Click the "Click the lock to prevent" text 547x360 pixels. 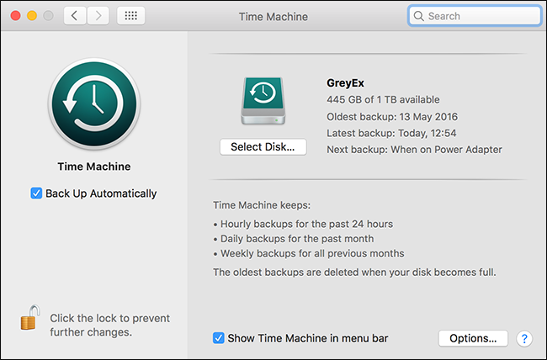point(109,318)
